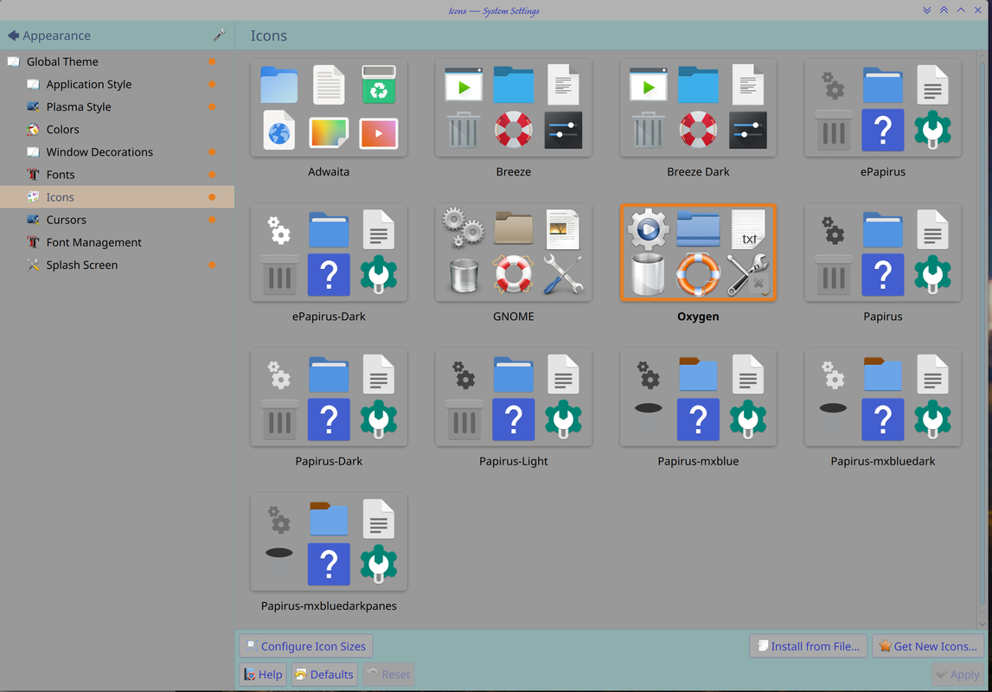Restore settings with the Defaults button
The height and width of the screenshot is (692, 992).
coord(324,675)
